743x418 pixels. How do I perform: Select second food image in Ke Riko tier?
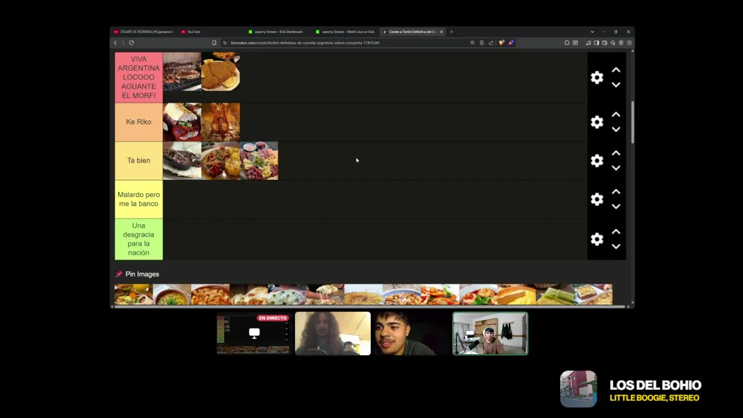point(221,122)
